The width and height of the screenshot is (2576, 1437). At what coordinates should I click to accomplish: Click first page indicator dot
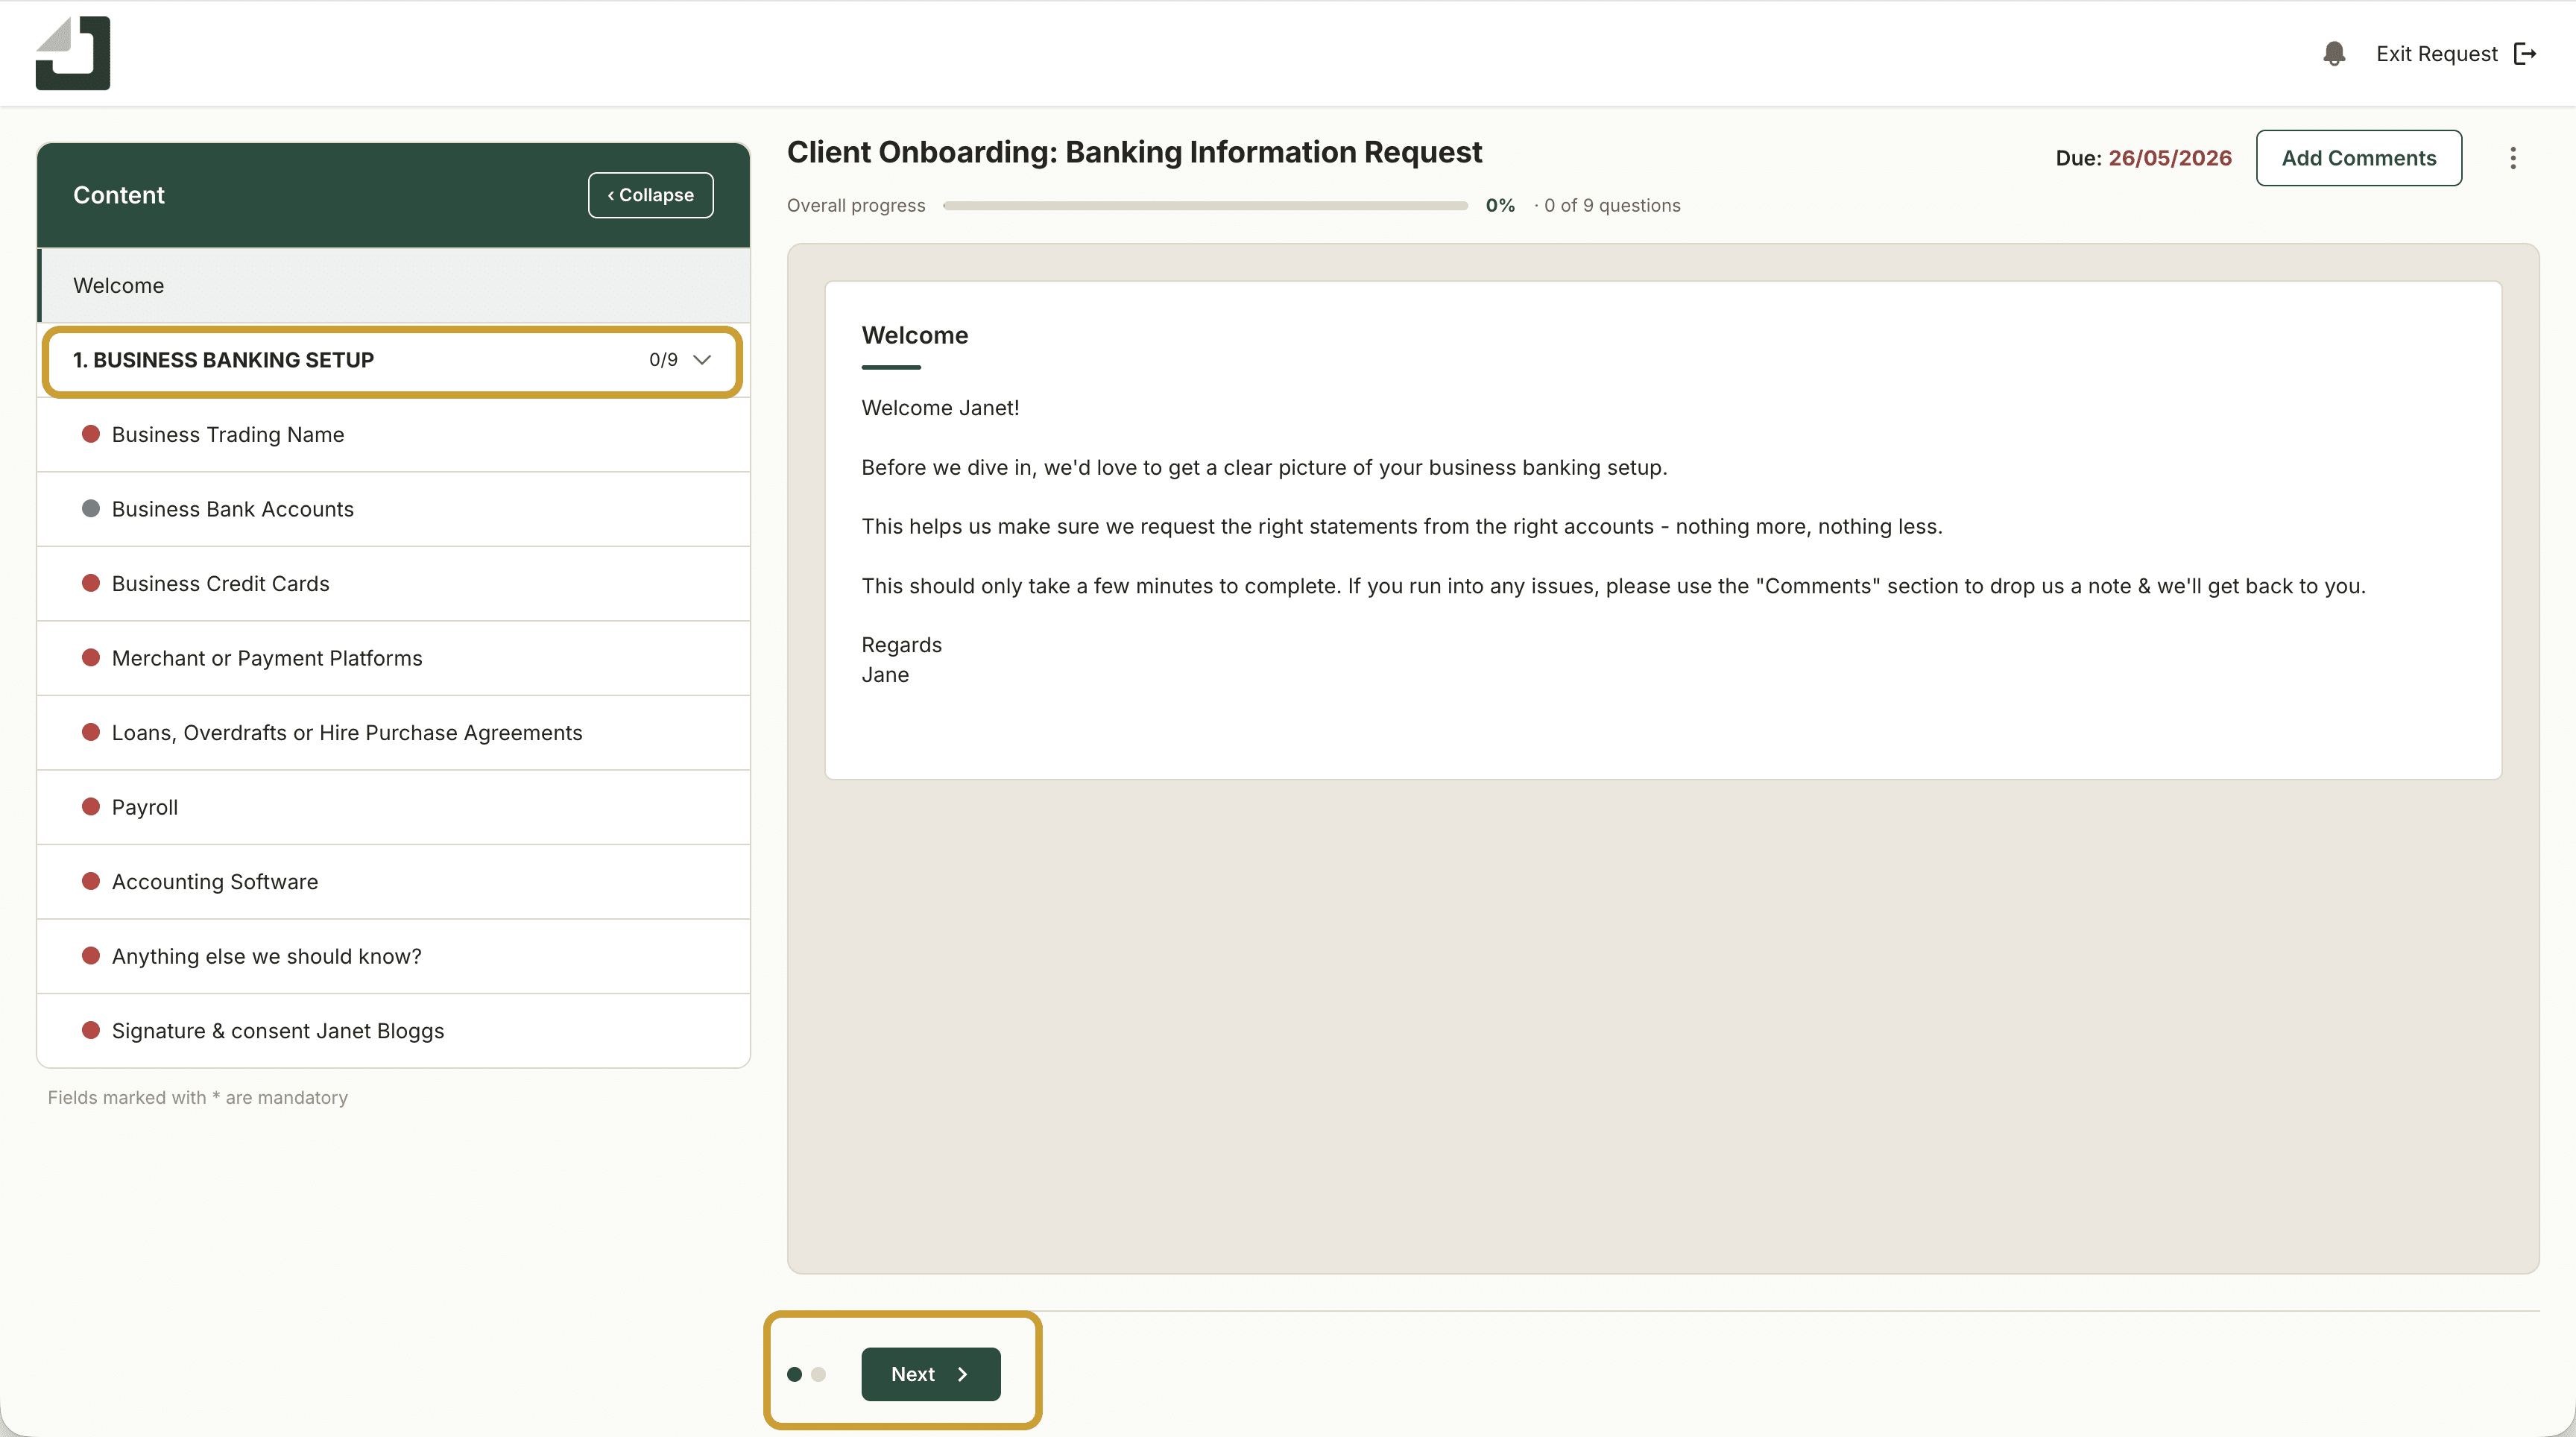795,1374
